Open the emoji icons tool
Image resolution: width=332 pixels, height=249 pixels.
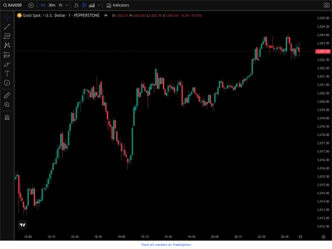[x=7, y=82]
